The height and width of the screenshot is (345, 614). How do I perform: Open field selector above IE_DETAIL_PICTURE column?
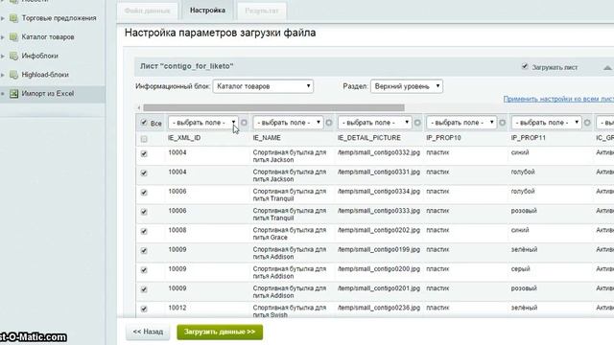point(375,123)
